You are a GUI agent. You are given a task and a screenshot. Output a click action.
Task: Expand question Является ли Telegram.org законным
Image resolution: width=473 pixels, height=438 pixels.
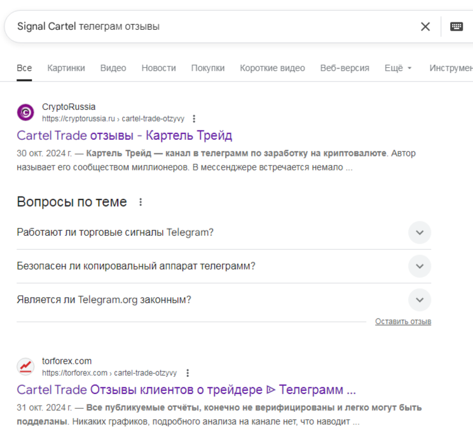pos(419,300)
